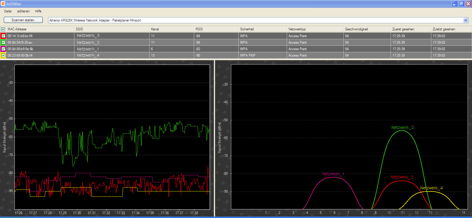Click the Netzwerk_2 label in channel graph
This screenshot has height=218, width=472.
(x=402, y=127)
